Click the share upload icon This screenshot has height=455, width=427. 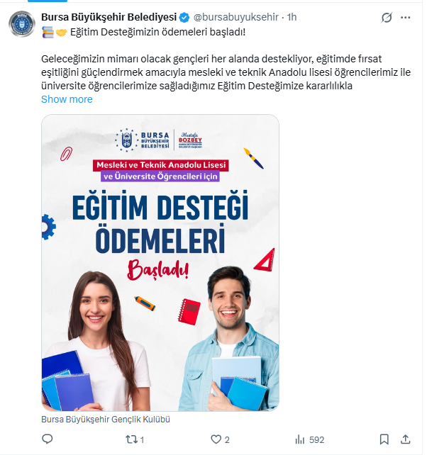pyautogui.click(x=405, y=439)
